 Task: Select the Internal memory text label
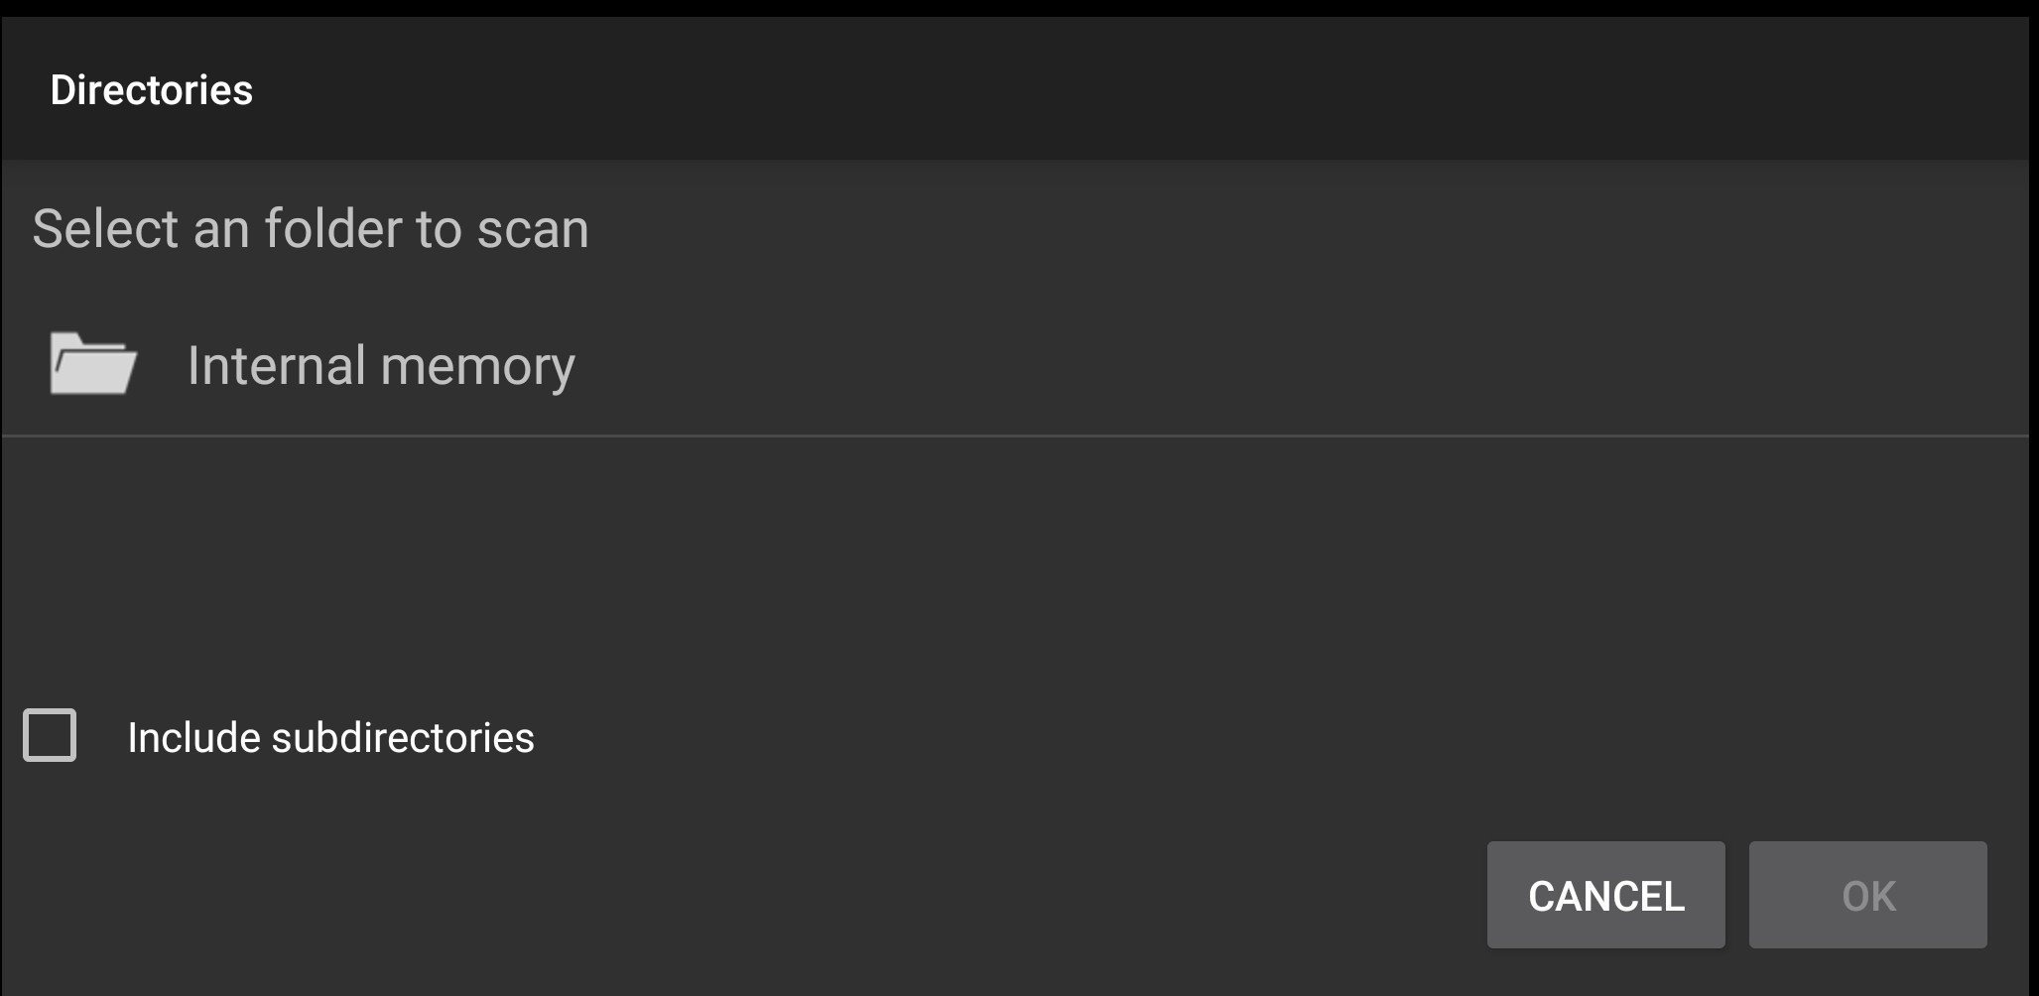381,366
